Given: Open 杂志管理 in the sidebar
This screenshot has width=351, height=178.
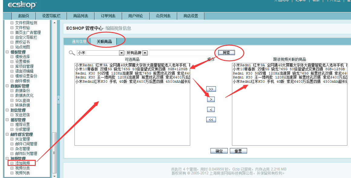Looking at the screenshot, I should 22,149.
